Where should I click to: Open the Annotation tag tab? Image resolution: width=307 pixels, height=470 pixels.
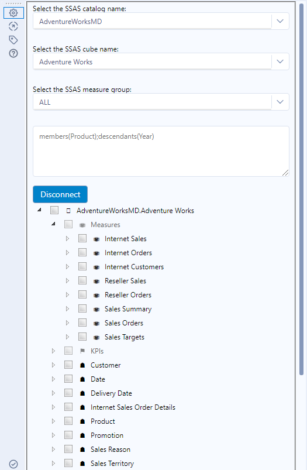pyautogui.click(x=13, y=40)
